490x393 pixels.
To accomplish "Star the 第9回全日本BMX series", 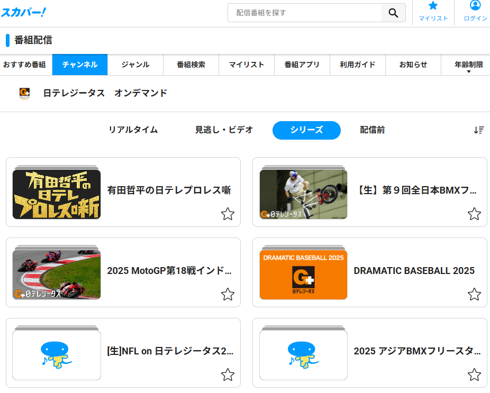I will point(474,214).
